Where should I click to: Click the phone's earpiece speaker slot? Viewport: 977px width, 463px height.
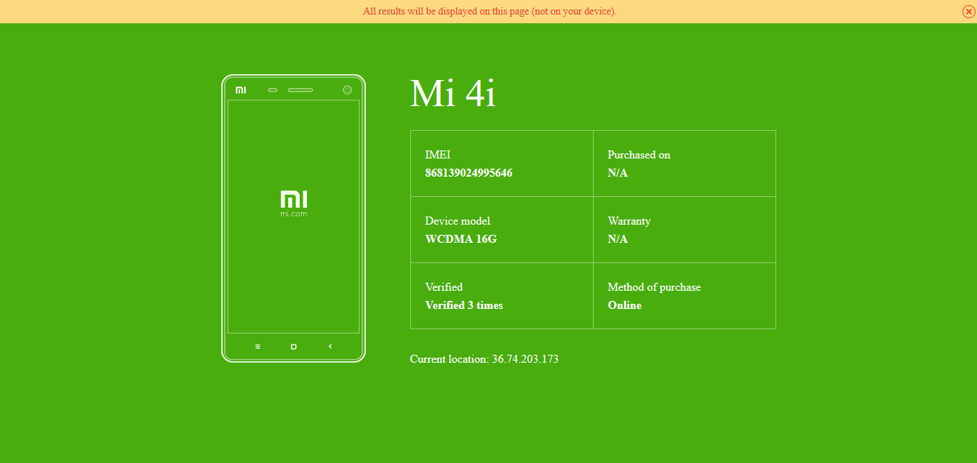[300, 90]
